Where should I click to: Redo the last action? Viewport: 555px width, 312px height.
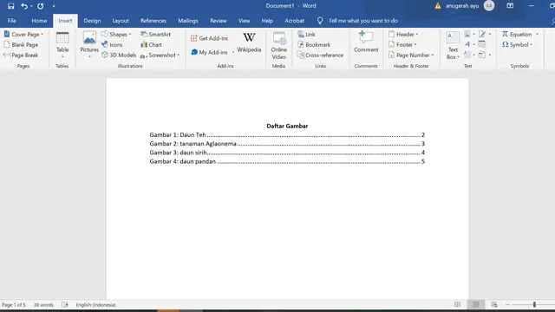[x=41, y=6]
